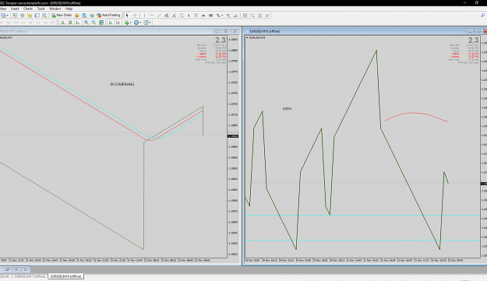Open the Window menu
The width and height of the screenshot is (487, 281).
[x=55, y=9]
